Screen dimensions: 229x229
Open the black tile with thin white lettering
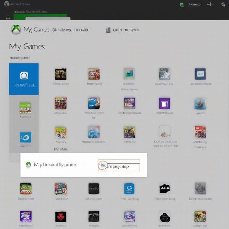point(94,189)
